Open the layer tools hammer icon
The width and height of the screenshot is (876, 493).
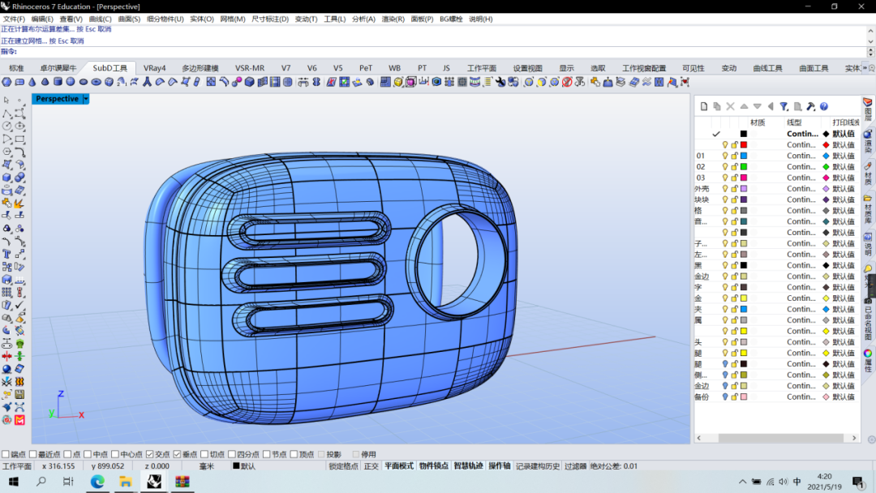(810, 106)
